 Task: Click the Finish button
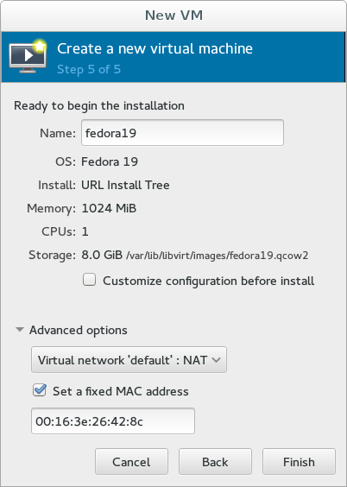coord(299,462)
